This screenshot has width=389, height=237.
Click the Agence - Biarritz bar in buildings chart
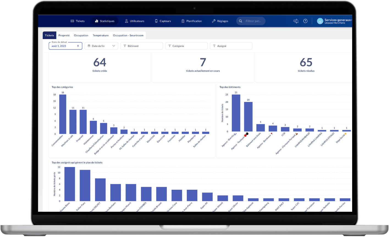click(x=236, y=113)
